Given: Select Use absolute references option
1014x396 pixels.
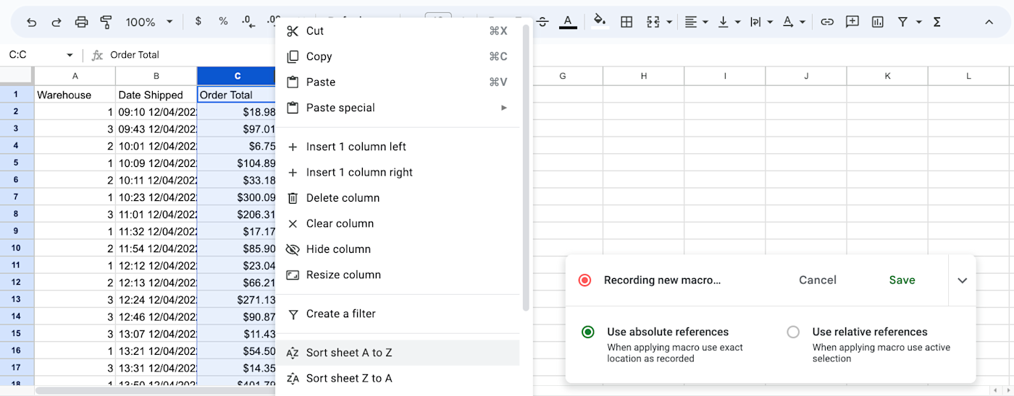Looking at the screenshot, I should coord(588,332).
